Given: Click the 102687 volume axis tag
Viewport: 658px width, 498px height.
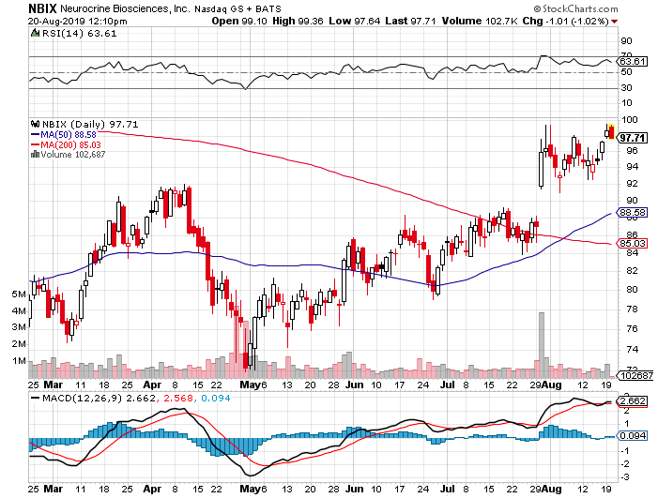Looking at the screenshot, I should tap(635, 375).
